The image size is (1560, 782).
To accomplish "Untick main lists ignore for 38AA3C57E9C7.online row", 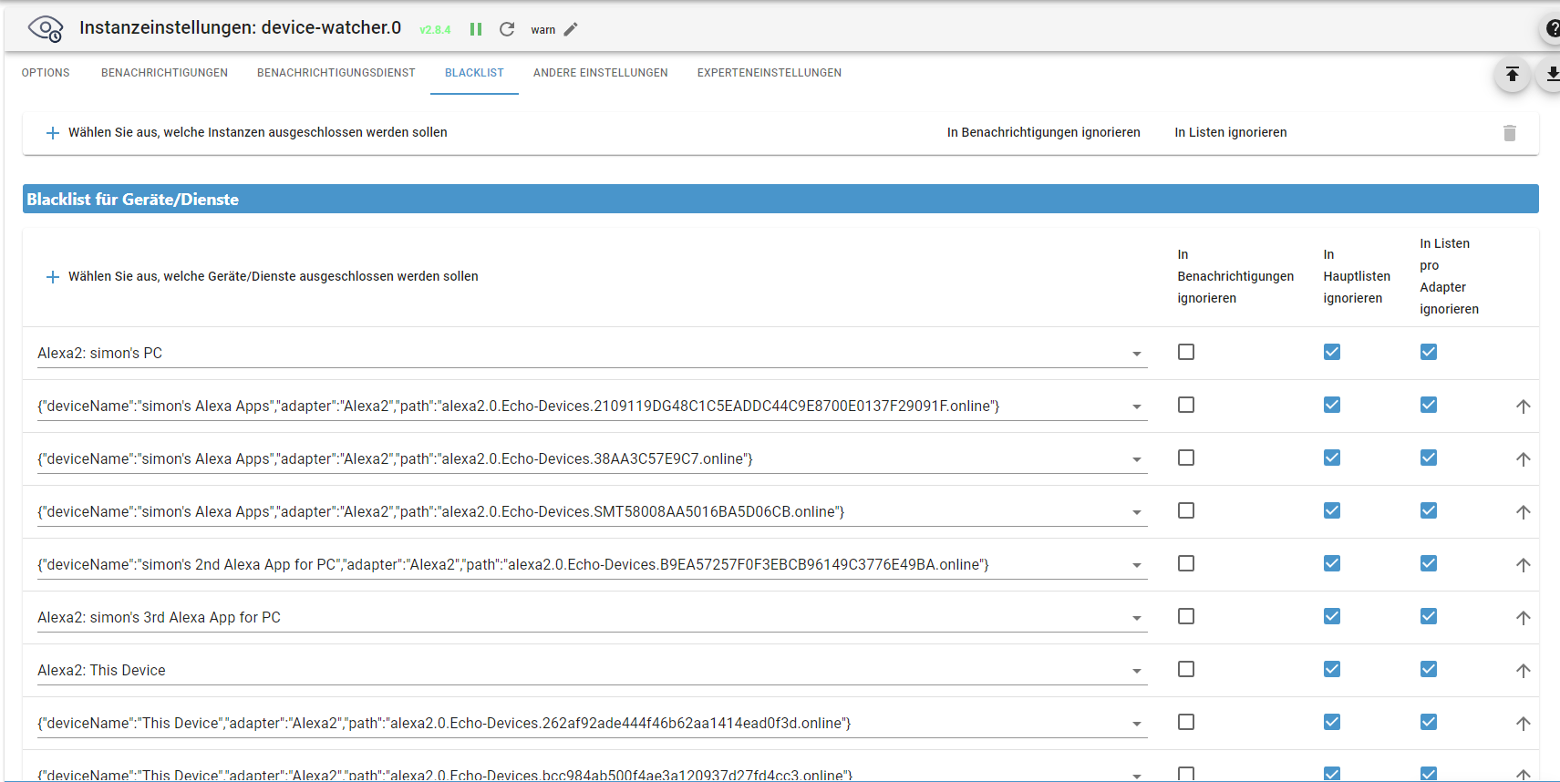I will (1332, 458).
